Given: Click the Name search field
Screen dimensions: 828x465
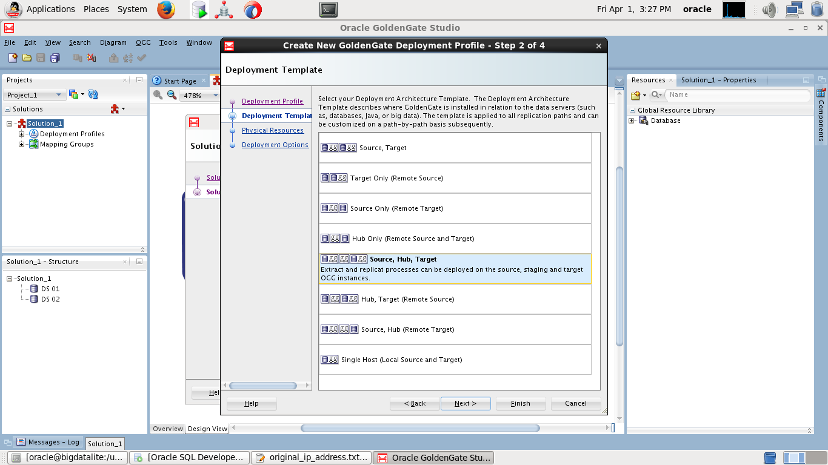Looking at the screenshot, I should pyautogui.click(x=738, y=95).
